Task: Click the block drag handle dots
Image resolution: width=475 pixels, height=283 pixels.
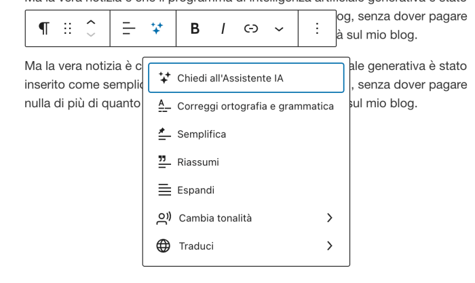Action: [67, 28]
